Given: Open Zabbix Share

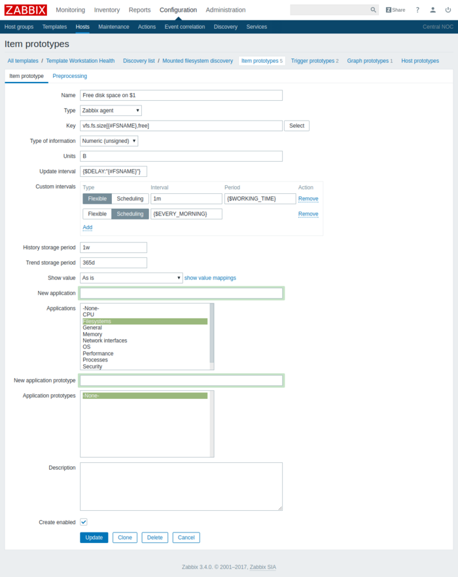Looking at the screenshot, I should coord(395,10).
